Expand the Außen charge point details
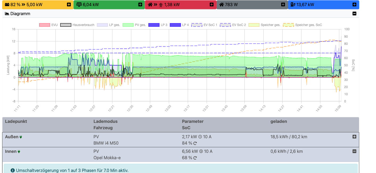 coord(354,137)
